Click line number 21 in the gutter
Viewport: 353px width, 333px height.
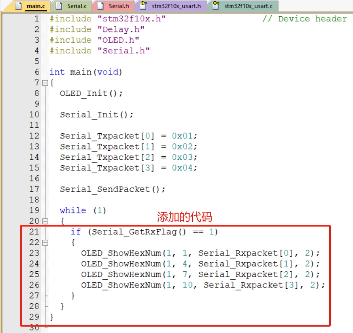34,232
